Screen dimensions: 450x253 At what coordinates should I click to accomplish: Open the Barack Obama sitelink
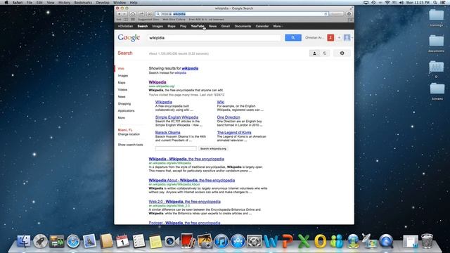point(167,133)
